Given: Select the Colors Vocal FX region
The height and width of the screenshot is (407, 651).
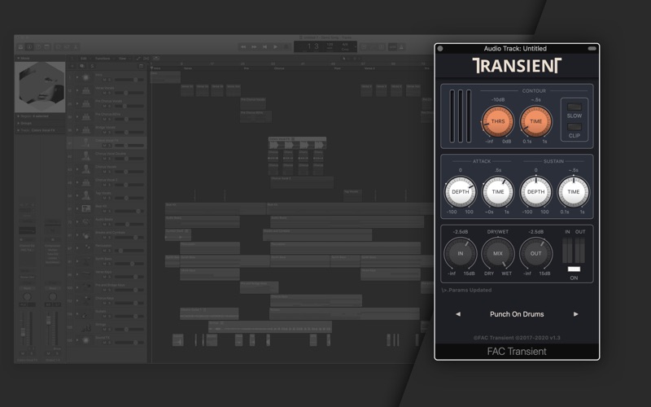Looking at the screenshot, I should [x=297, y=142].
